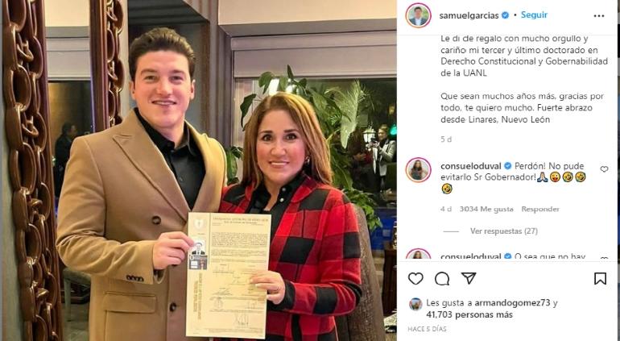The width and height of the screenshot is (620, 341).
Task: Open the three-dot more options menu
Action: pyautogui.click(x=599, y=16)
